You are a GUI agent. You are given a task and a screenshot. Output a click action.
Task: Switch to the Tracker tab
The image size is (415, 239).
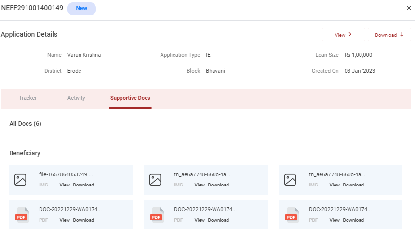pos(27,98)
